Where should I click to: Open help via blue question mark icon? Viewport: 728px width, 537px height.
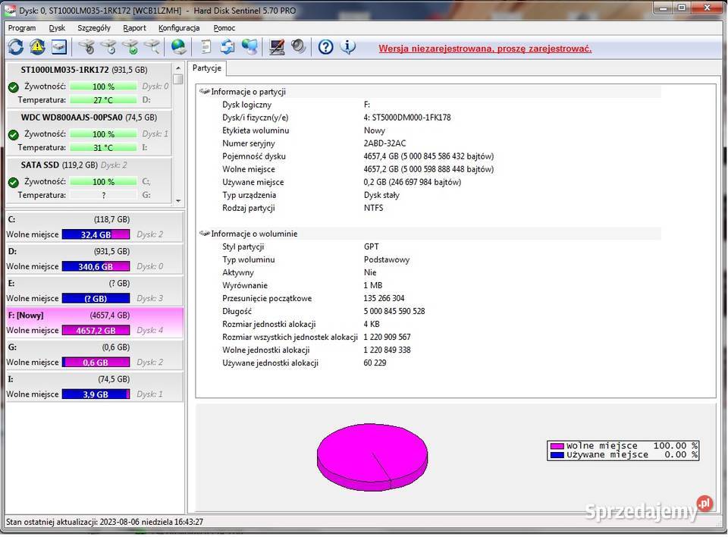click(x=326, y=47)
